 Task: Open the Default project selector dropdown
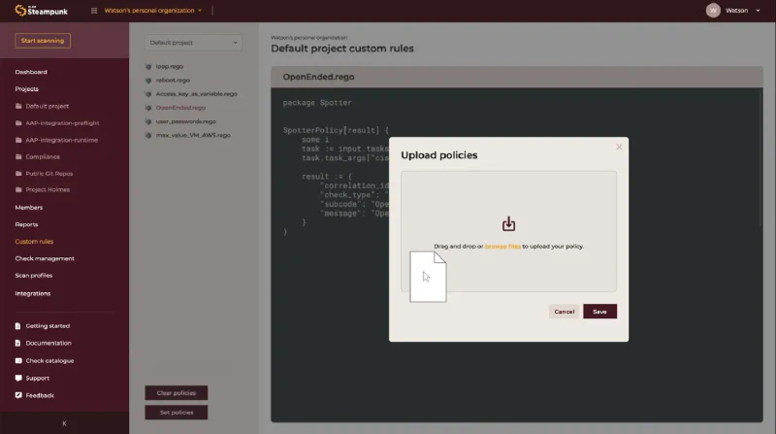[x=193, y=43]
